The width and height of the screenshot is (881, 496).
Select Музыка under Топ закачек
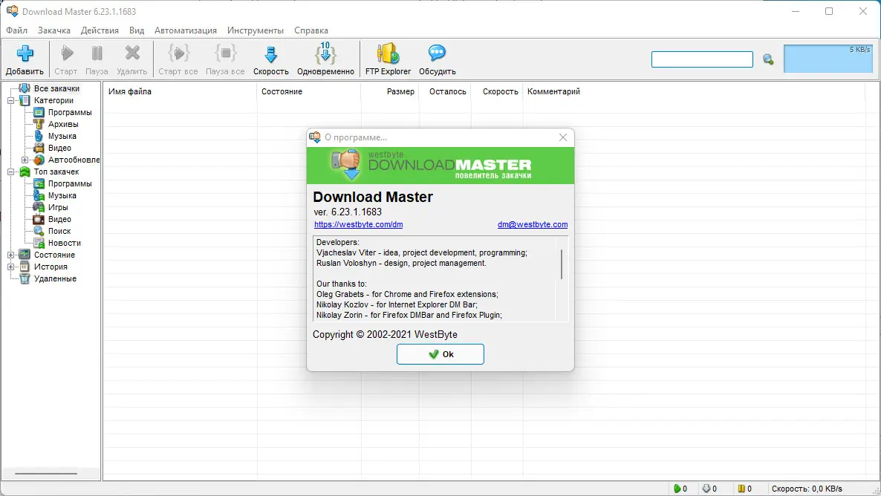click(62, 195)
